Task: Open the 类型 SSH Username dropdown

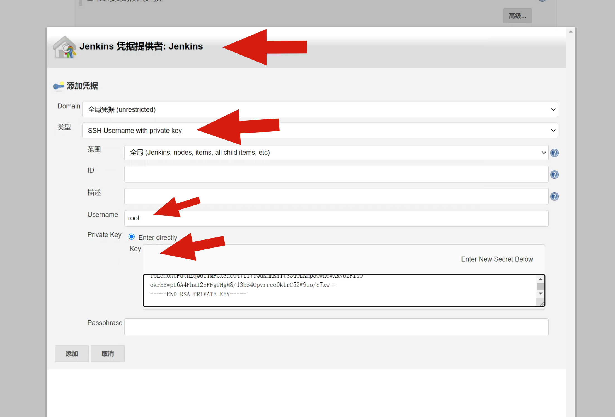Action: pyautogui.click(x=320, y=131)
